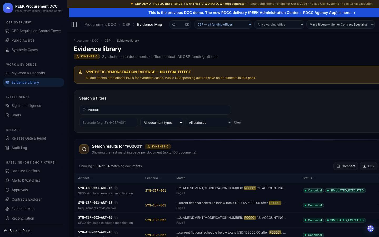Open My Work & Handoffs

33,73
